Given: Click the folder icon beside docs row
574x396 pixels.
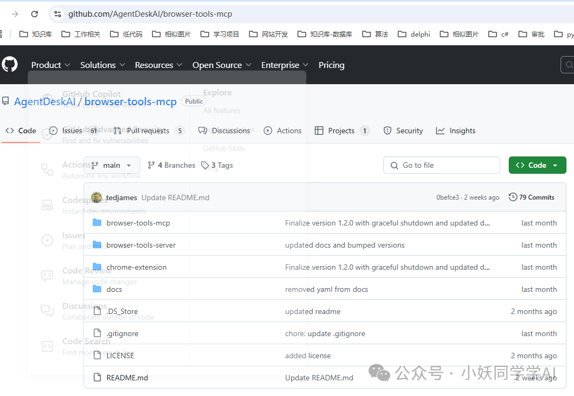Looking at the screenshot, I should coord(97,289).
